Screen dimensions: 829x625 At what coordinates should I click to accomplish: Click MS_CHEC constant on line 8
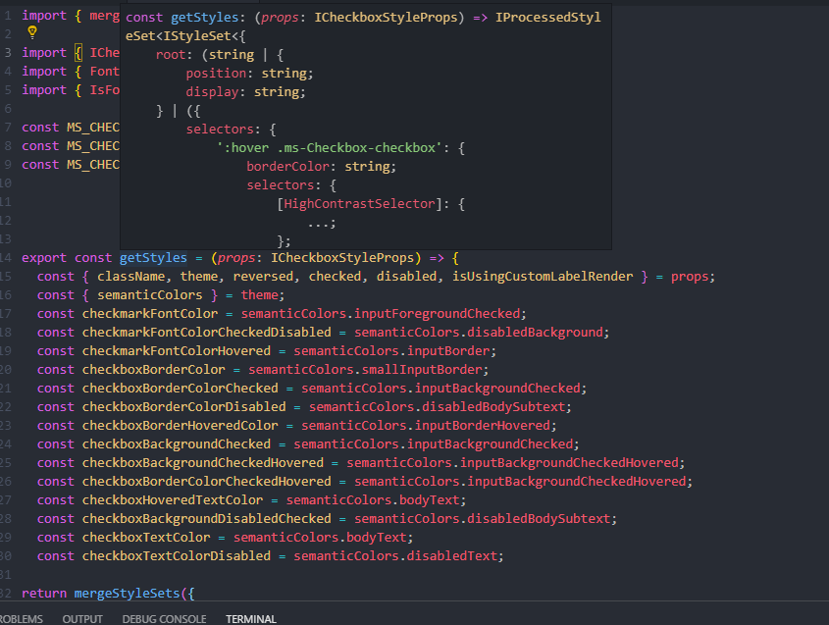tap(93, 146)
